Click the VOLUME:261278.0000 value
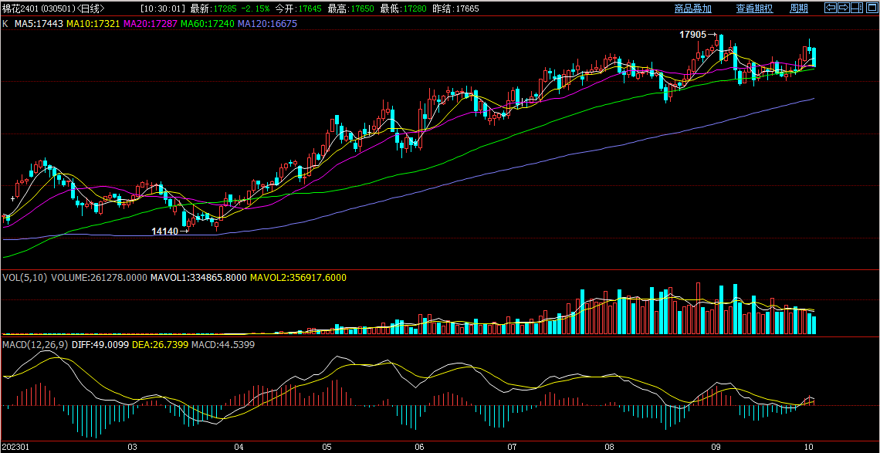Image resolution: width=880 pixels, height=453 pixels. click(100, 277)
